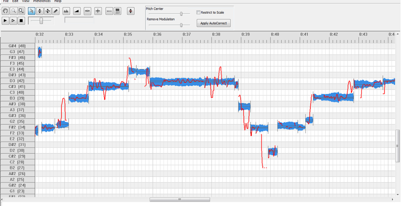
Task: Click the ramp wedge icon in the toolbar
Action: pos(77,11)
